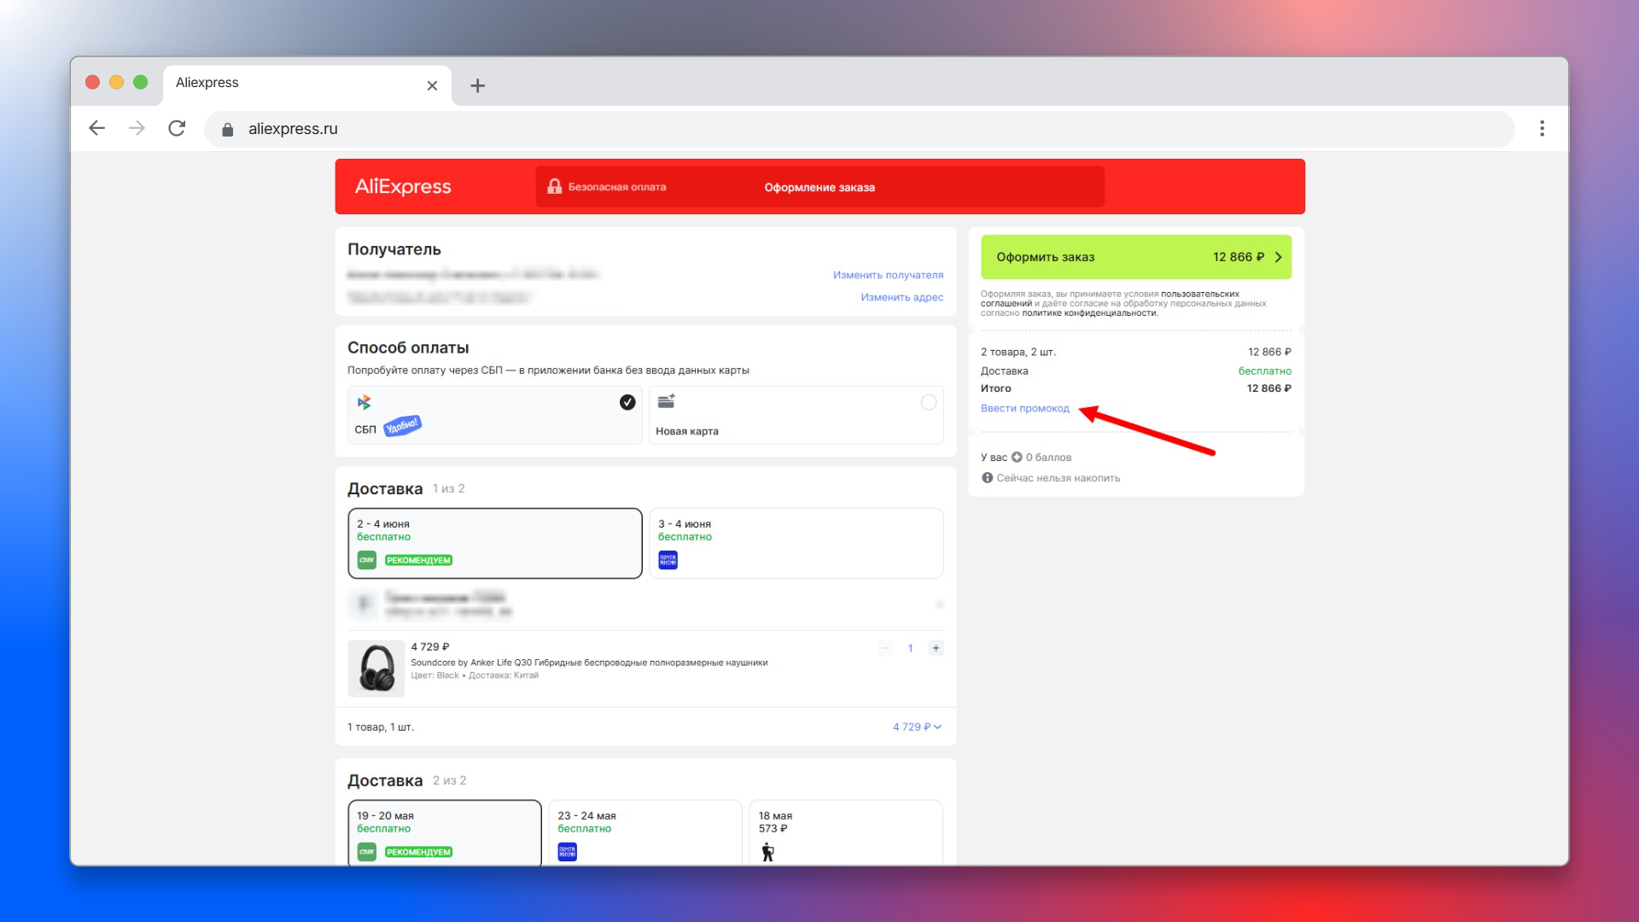1639x922 pixels.
Task: Click the Почта России icon under 3 - 4 июня
Action: 668,560
